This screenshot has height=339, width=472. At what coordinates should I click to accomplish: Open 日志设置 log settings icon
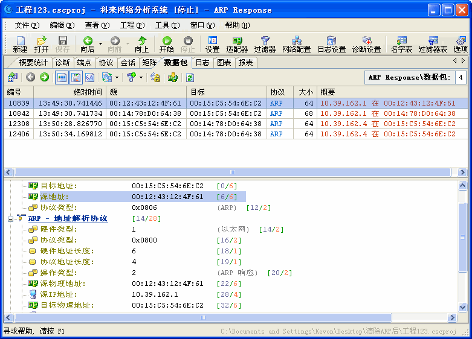[332, 44]
